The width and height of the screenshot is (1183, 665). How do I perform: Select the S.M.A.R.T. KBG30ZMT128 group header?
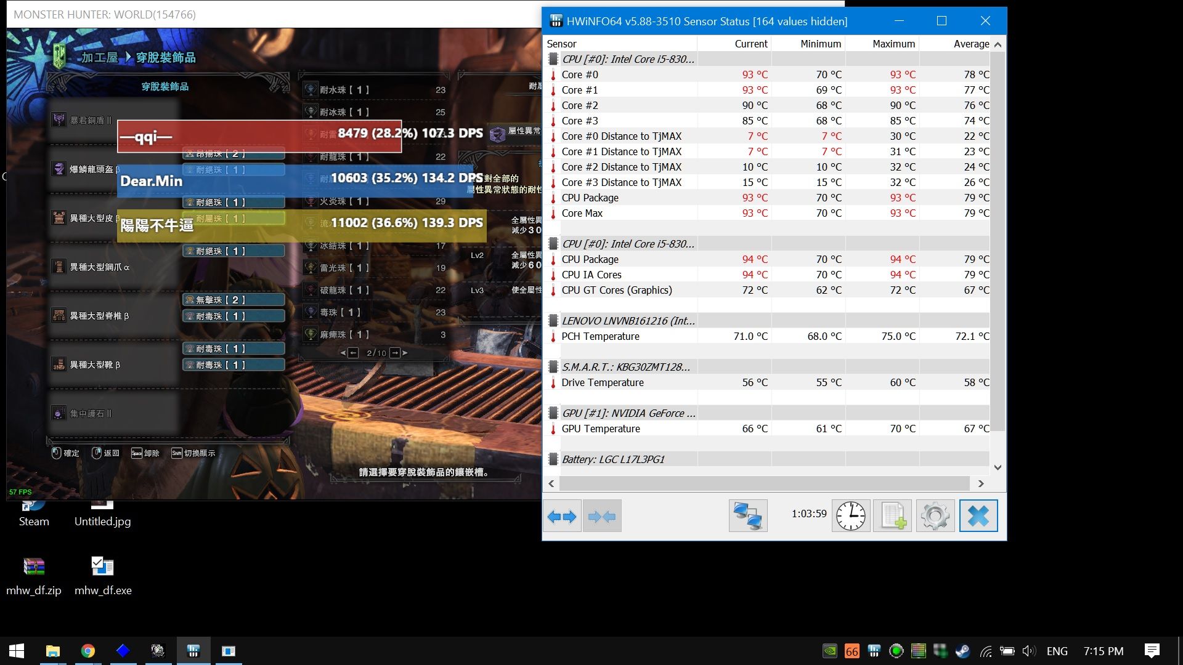(768, 367)
